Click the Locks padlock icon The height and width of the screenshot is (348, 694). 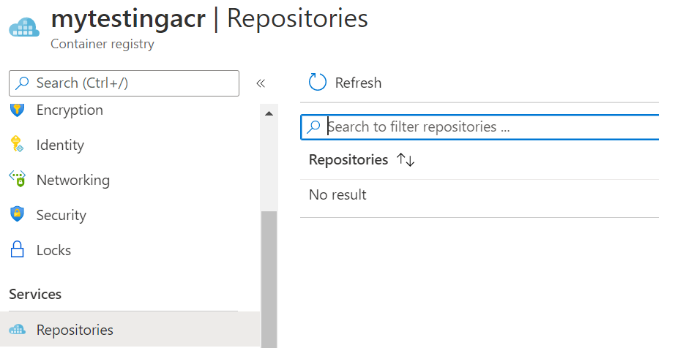point(17,250)
